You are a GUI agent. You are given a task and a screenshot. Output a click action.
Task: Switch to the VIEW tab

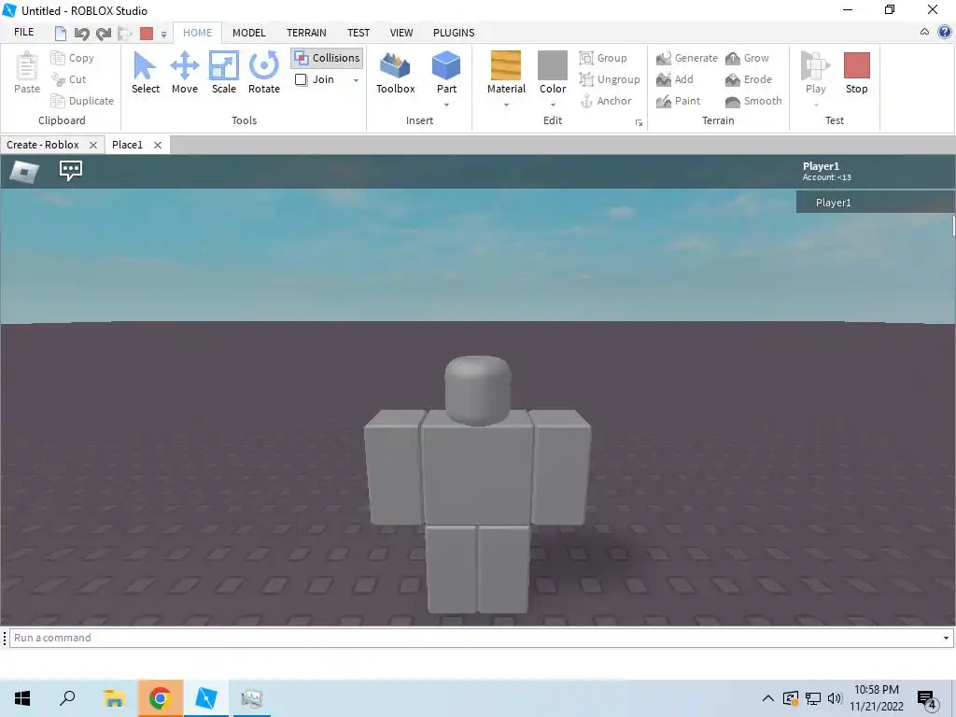coord(401,33)
